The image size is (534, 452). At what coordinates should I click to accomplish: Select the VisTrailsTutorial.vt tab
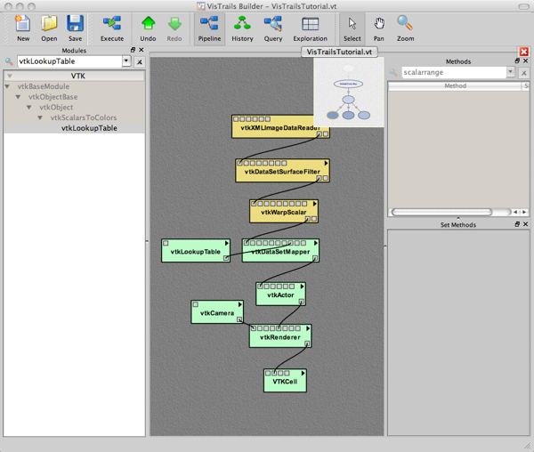pyautogui.click(x=339, y=52)
